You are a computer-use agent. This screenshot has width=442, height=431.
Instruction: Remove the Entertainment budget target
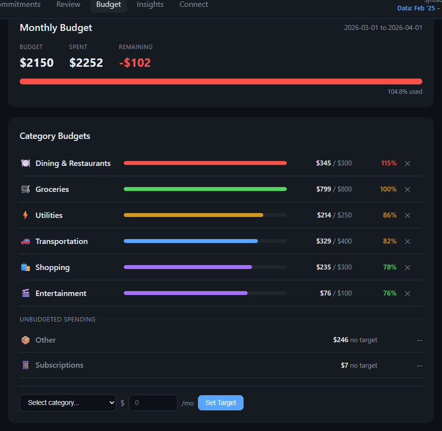click(x=407, y=293)
